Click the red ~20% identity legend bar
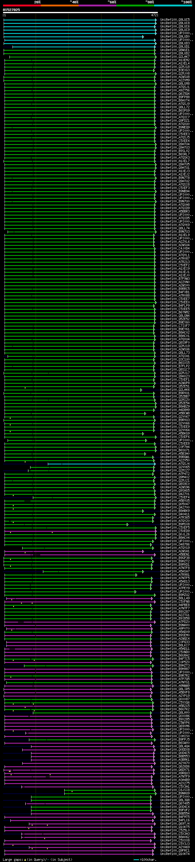The width and height of the screenshot is (195, 862). [22, 6]
